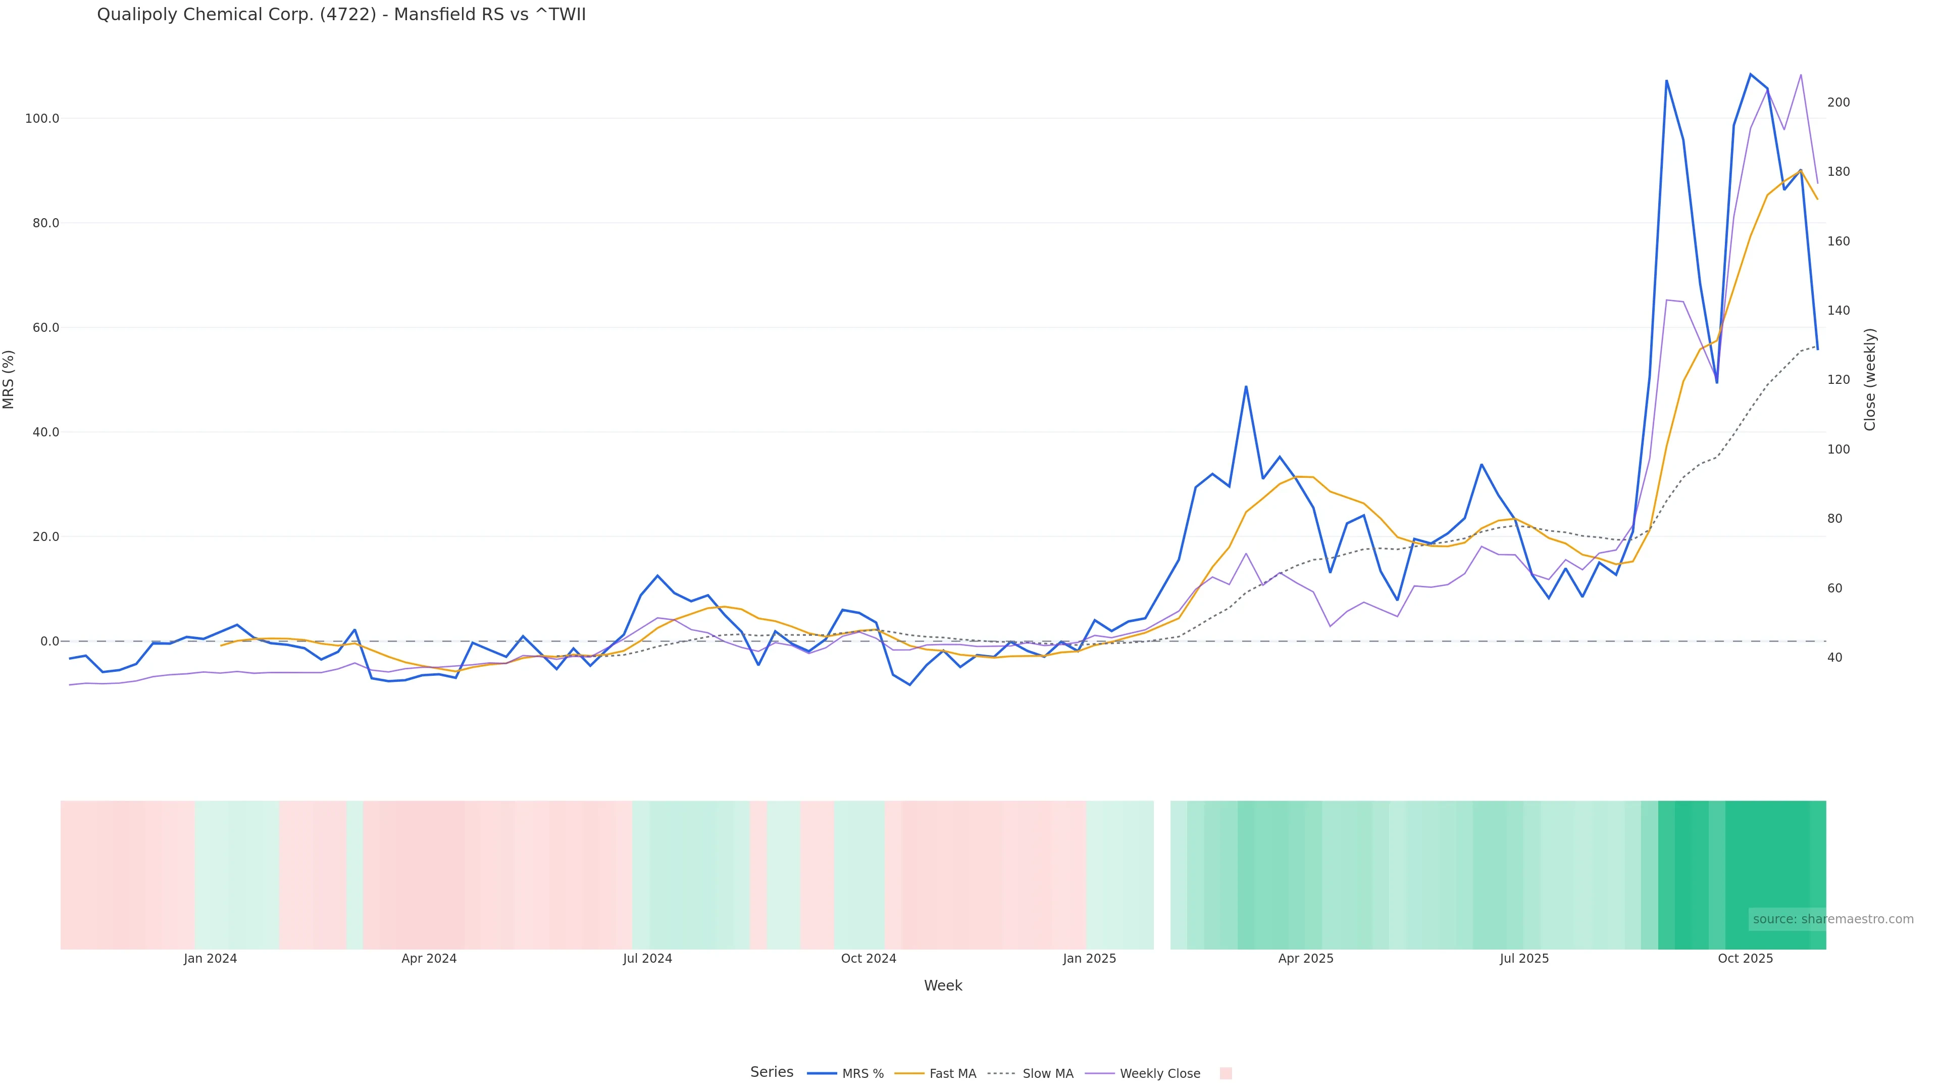Click the "Jan 2024" x-axis tick label
This screenshot has height=1091, width=1939.
point(210,959)
